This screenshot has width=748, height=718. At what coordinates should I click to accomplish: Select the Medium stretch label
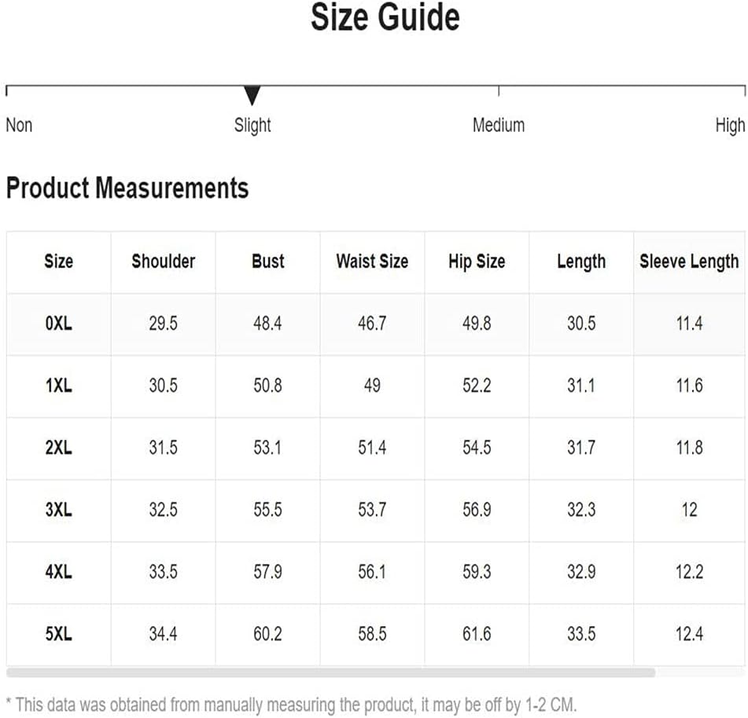pos(499,126)
